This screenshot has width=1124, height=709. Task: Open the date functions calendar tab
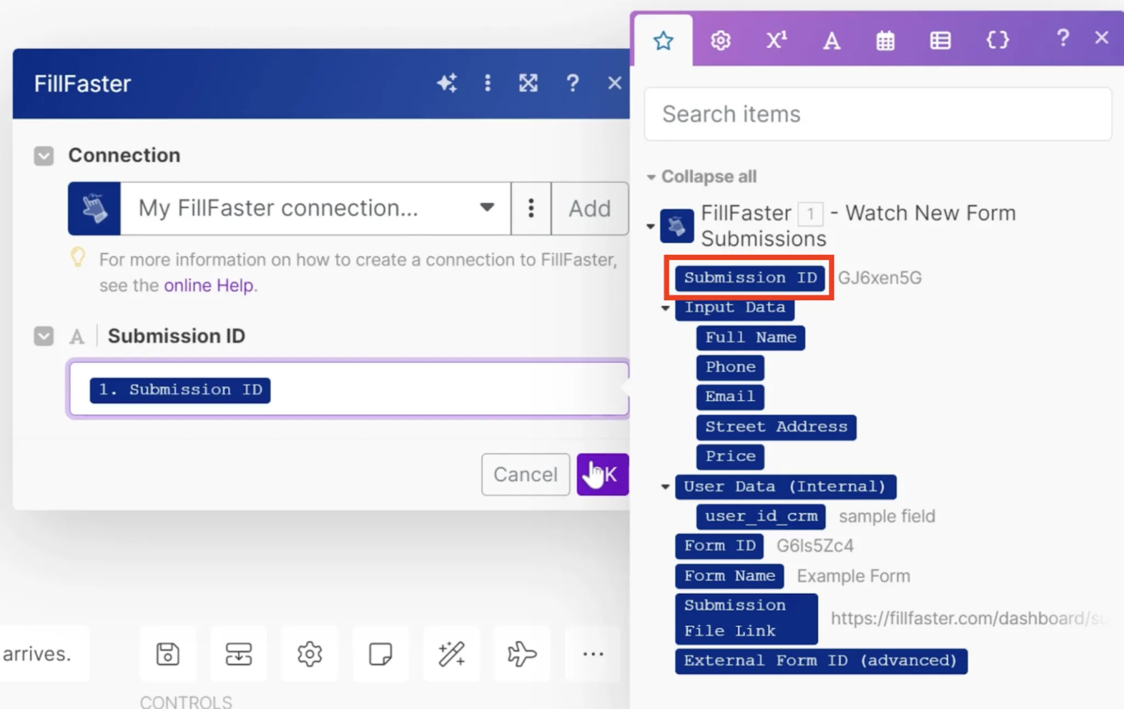click(x=885, y=41)
